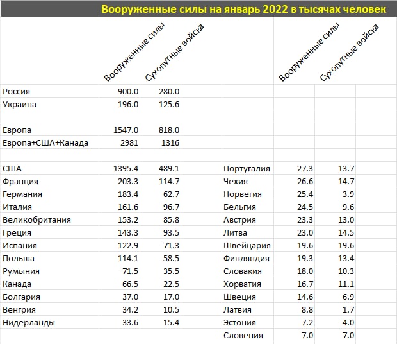The height and width of the screenshot is (344, 397).
Task: Click the value 27.3 for Португалия
Action: [305, 168]
